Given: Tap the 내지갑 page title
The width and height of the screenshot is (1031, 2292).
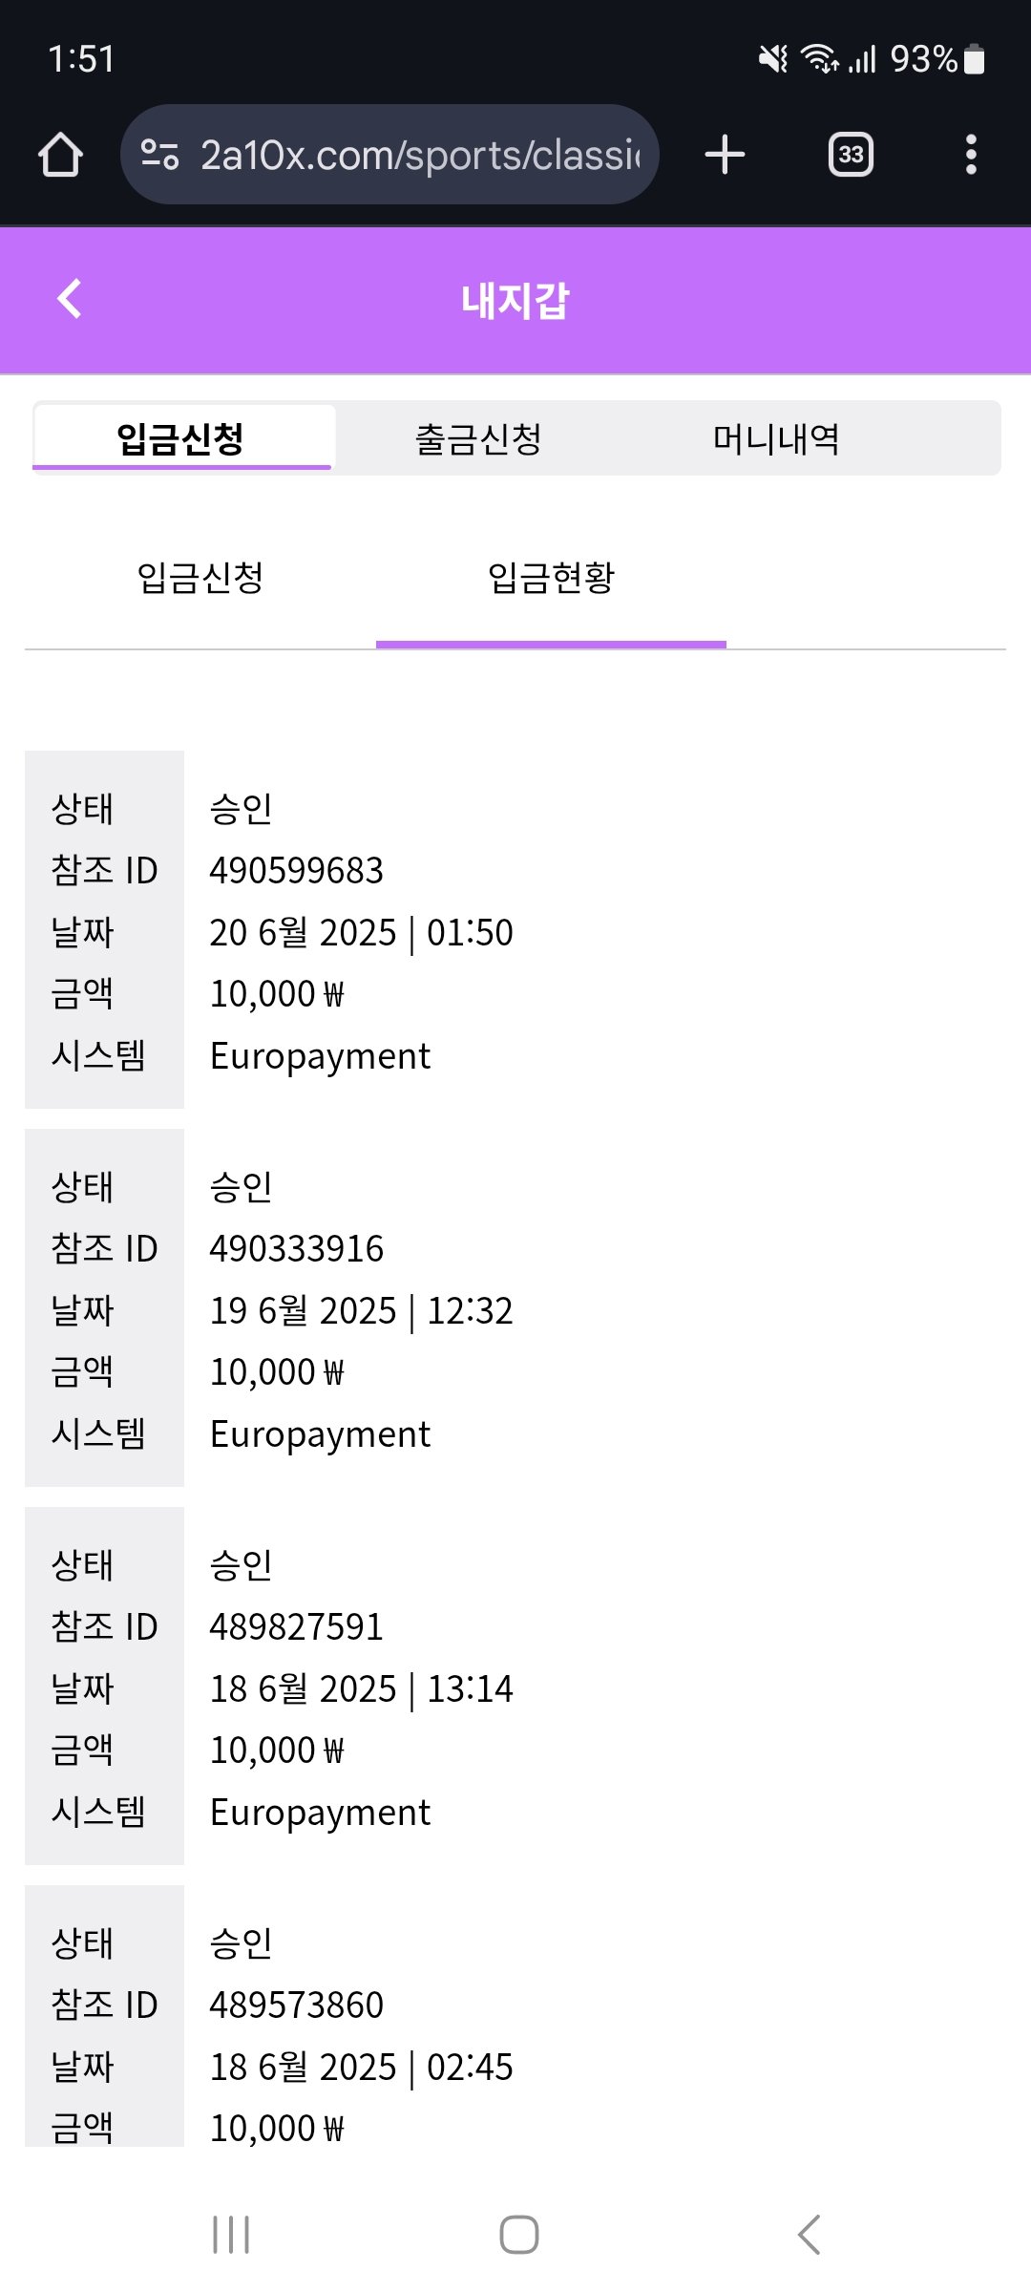Looking at the screenshot, I should coord(515,301).
